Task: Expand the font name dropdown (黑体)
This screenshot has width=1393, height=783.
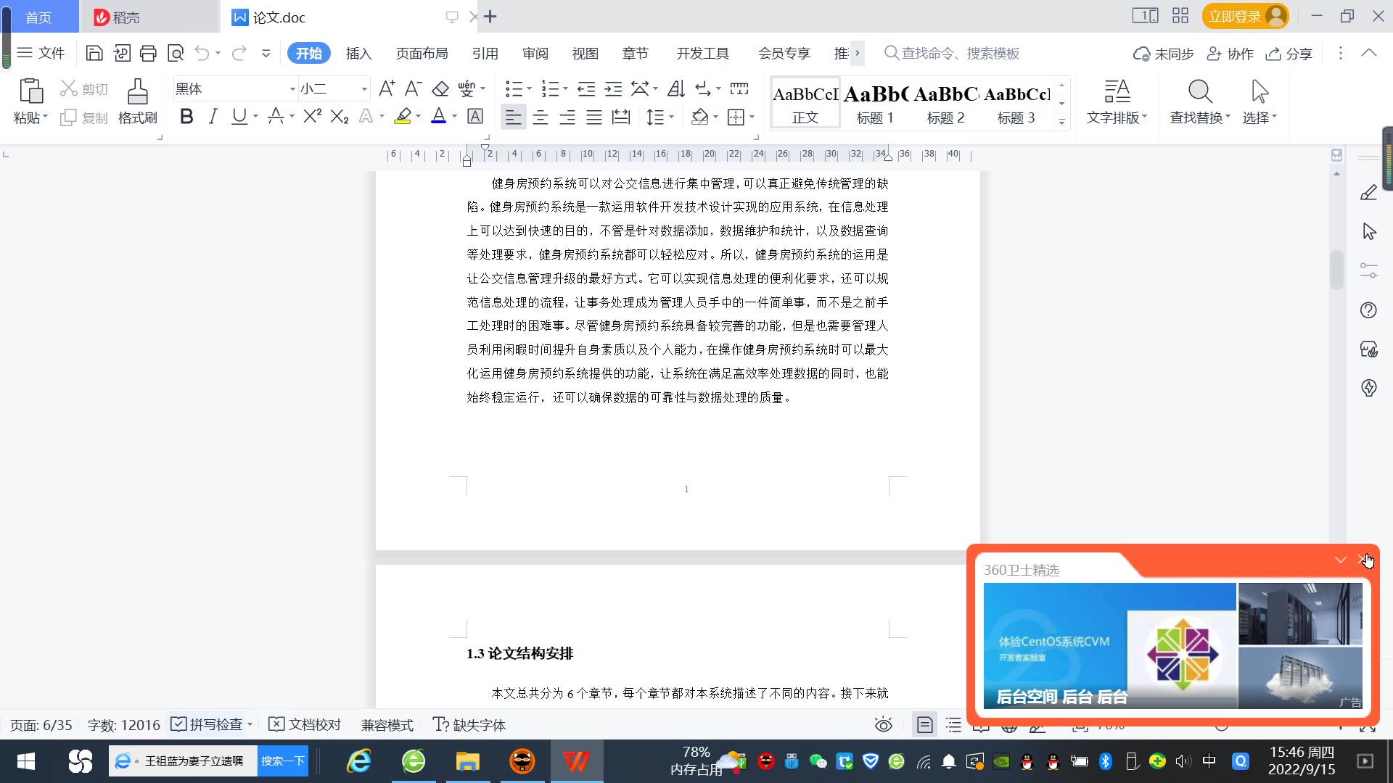Action: point(292,89)
